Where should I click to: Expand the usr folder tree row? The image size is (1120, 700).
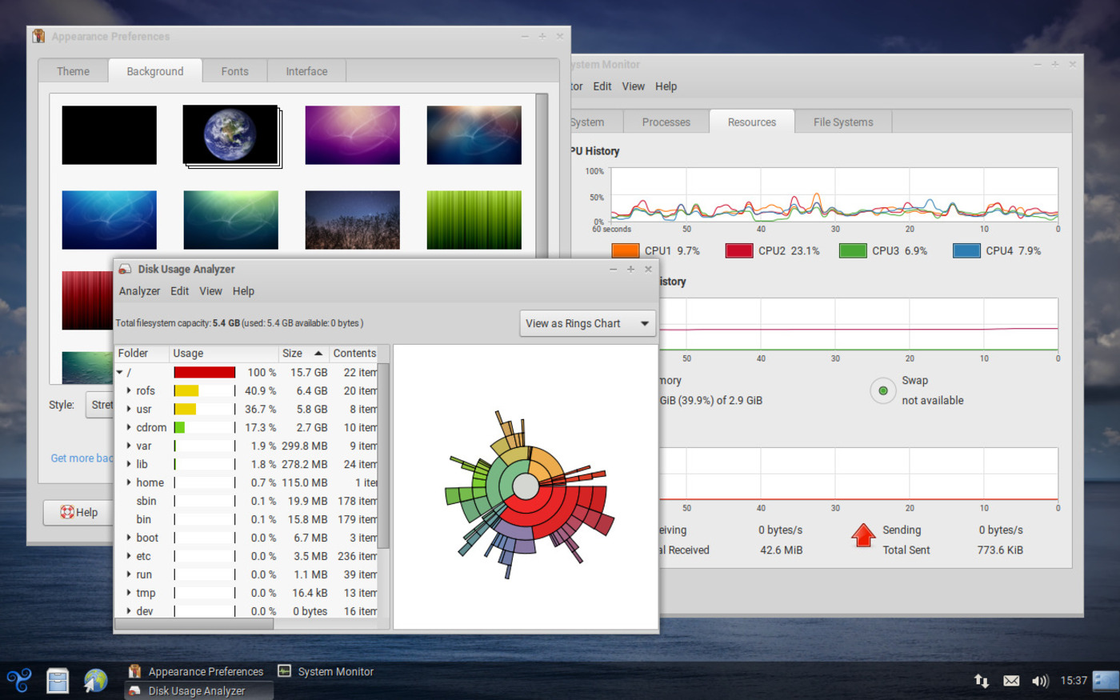[x=129, y=410]
